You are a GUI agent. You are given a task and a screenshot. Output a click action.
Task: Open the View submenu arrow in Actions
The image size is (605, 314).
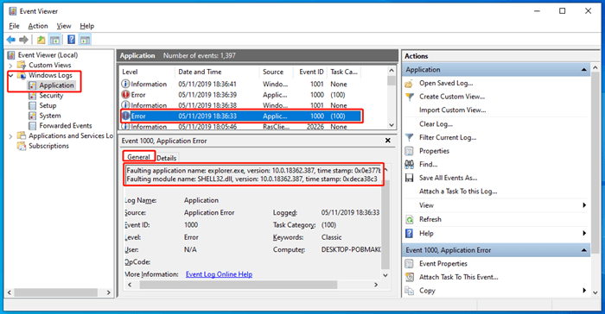point(584,205)
